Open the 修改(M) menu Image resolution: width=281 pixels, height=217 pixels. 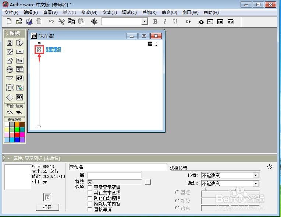tap(89, 13)
